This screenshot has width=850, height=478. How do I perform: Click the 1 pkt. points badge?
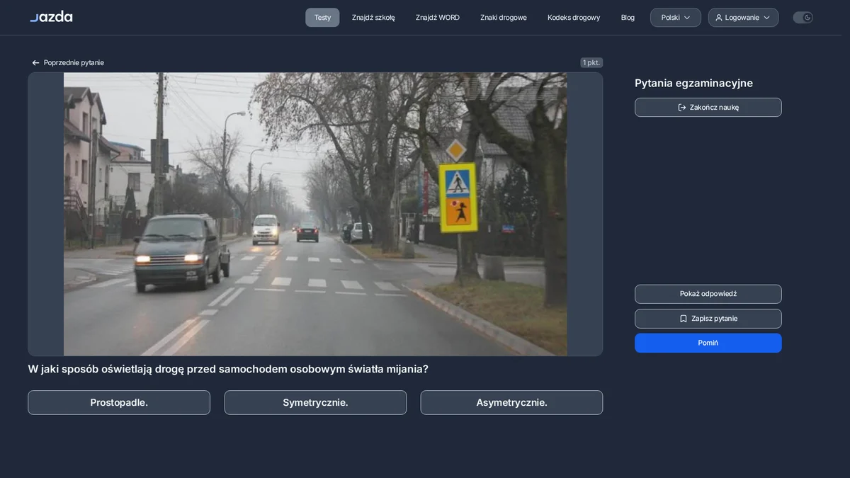click(591, 63)
